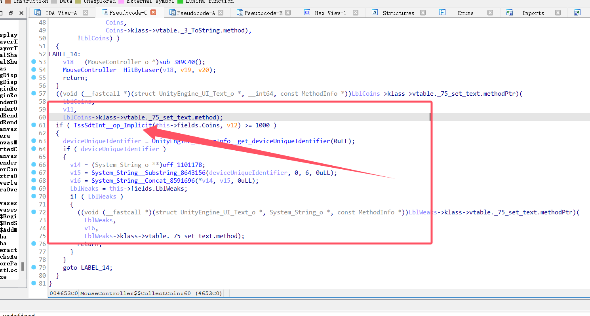Toggle breakpoint dot on line 55
The image size is (590, 316).
[x=34, y=78]
